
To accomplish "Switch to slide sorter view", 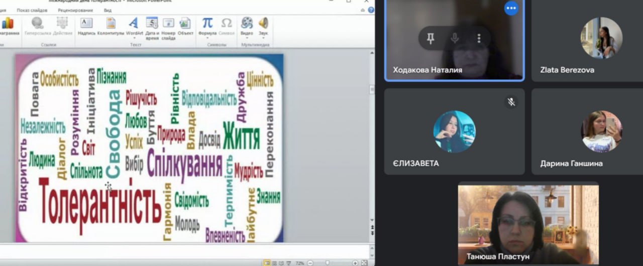I will tap(275, 262).
